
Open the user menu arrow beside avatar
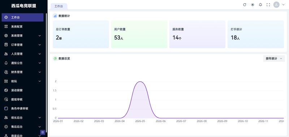tap(284, 5)
